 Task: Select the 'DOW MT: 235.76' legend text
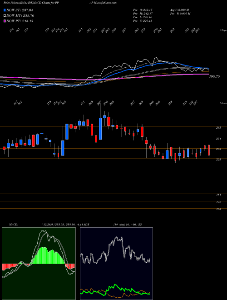coord(20,15)
